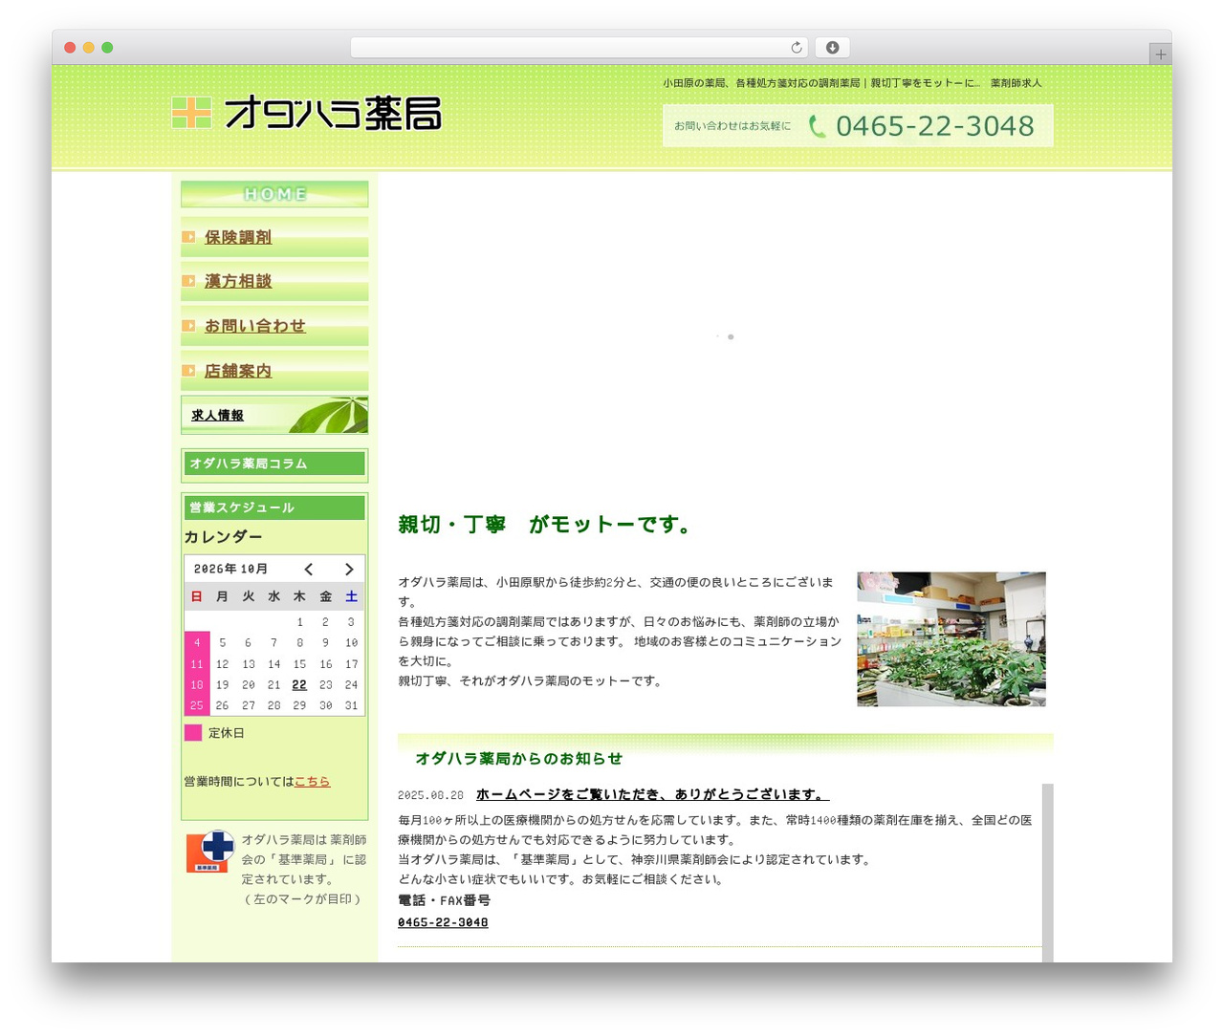This screenshot has width=1224, height=1036.
Task: Click the slideshow pagination dot
Action: (x=731, y=336)
